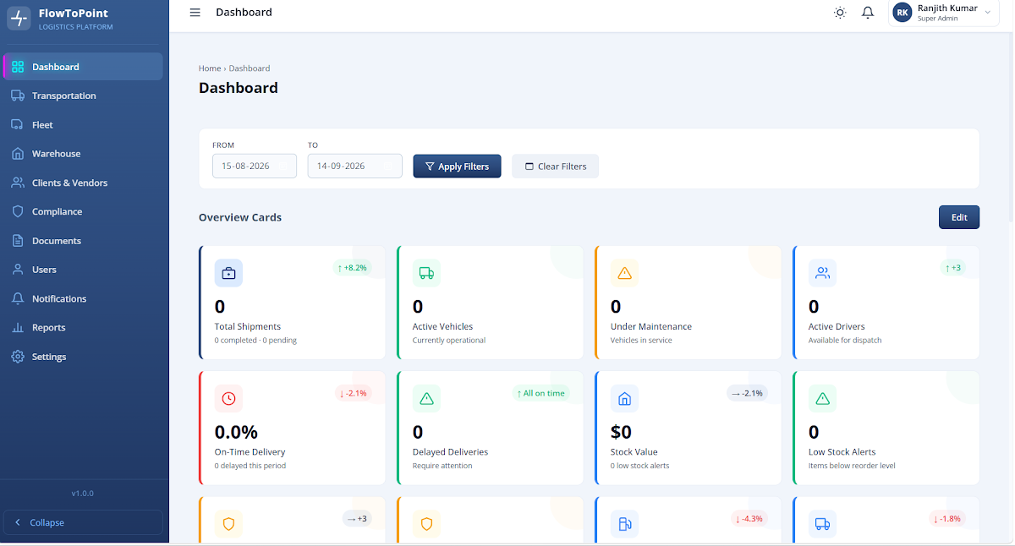Click the Stock Value warehouse icon
1015x546 pixels.
click(x=624, y=398)
